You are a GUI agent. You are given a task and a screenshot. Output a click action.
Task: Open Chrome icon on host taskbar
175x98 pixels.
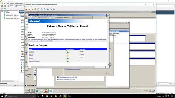point(47,96)
